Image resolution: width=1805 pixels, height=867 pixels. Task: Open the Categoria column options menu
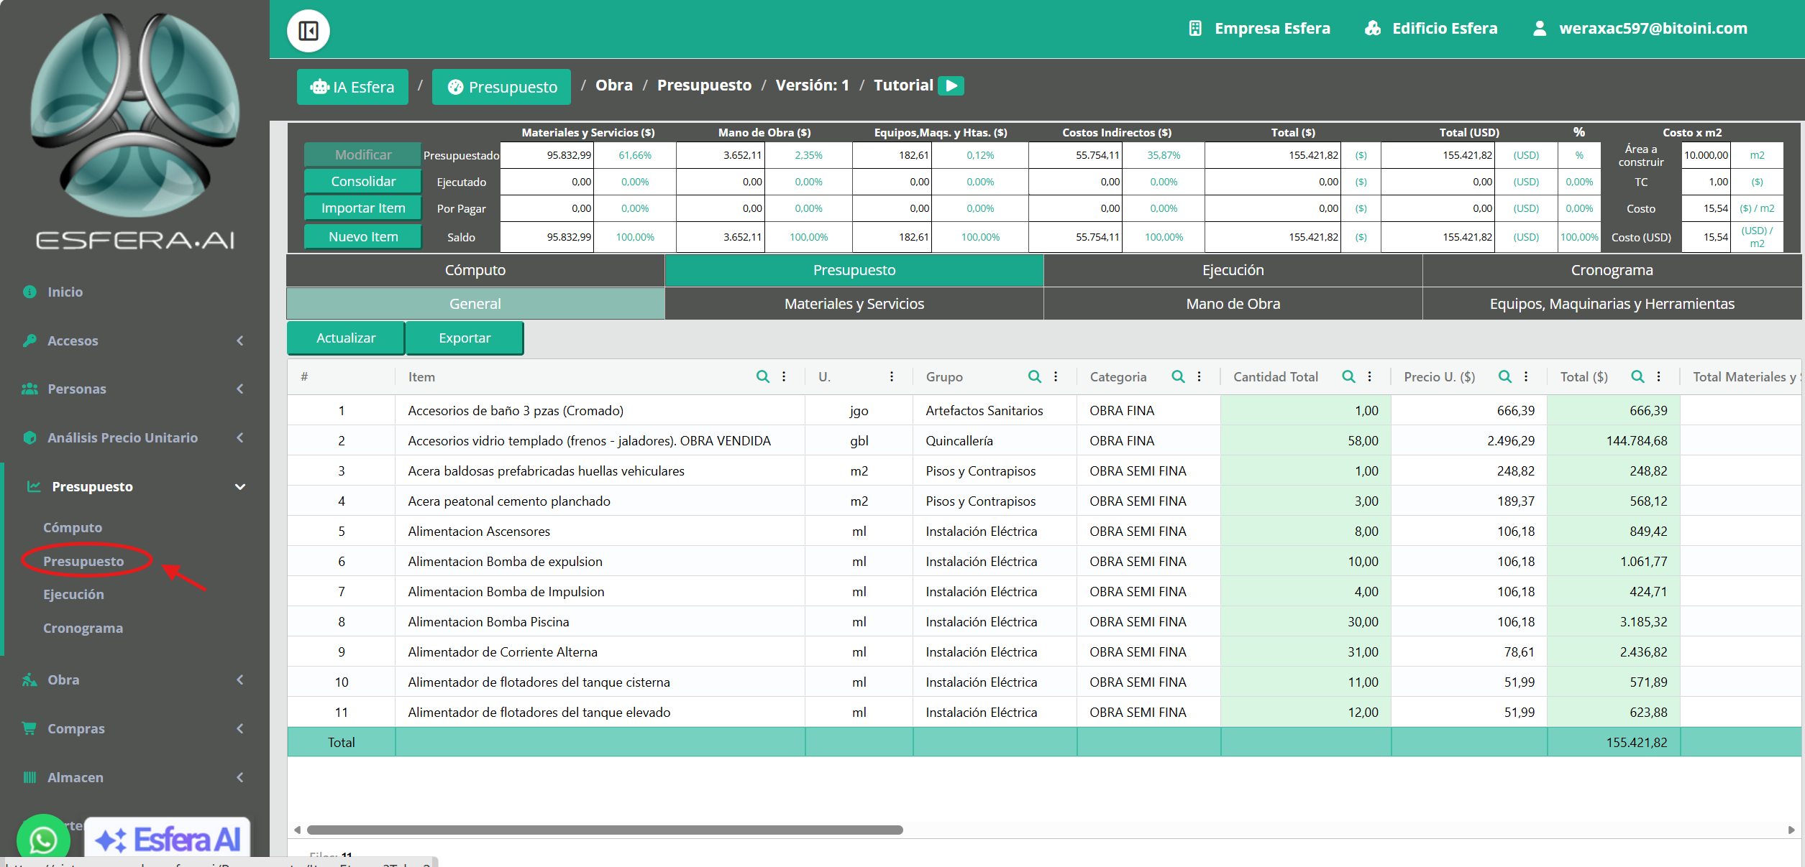click(1199, 376)
